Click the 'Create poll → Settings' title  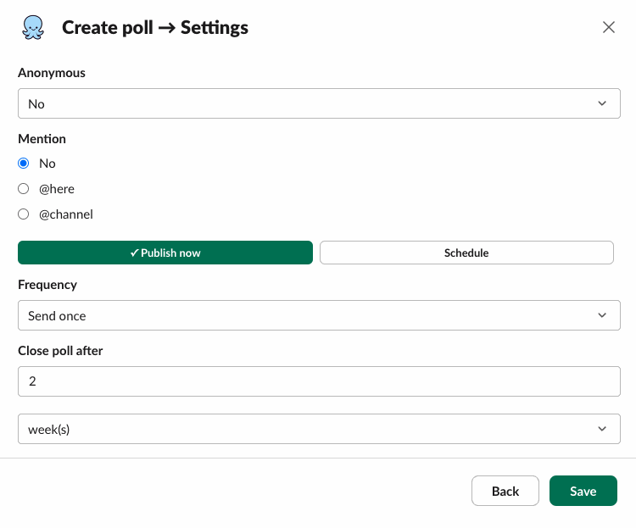(x=155, y=28)
